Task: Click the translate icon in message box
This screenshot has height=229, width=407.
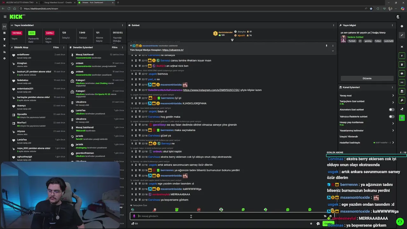Action: pos(325,216)
